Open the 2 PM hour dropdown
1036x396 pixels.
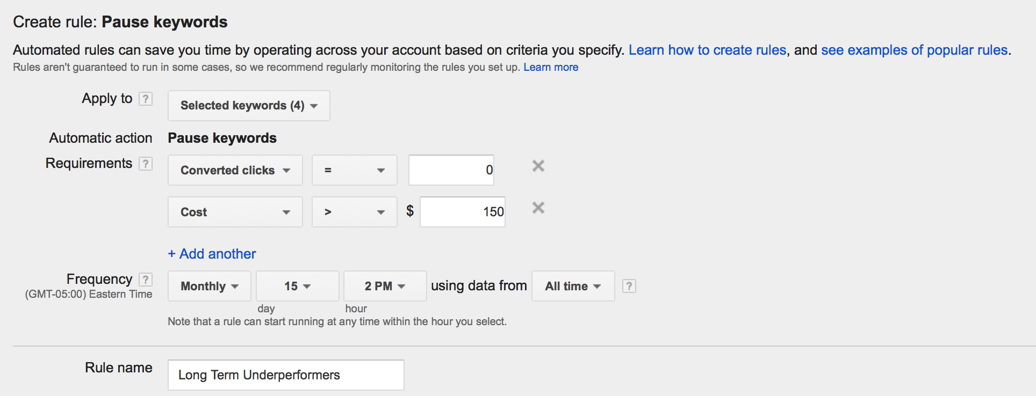tap(385, 286)
